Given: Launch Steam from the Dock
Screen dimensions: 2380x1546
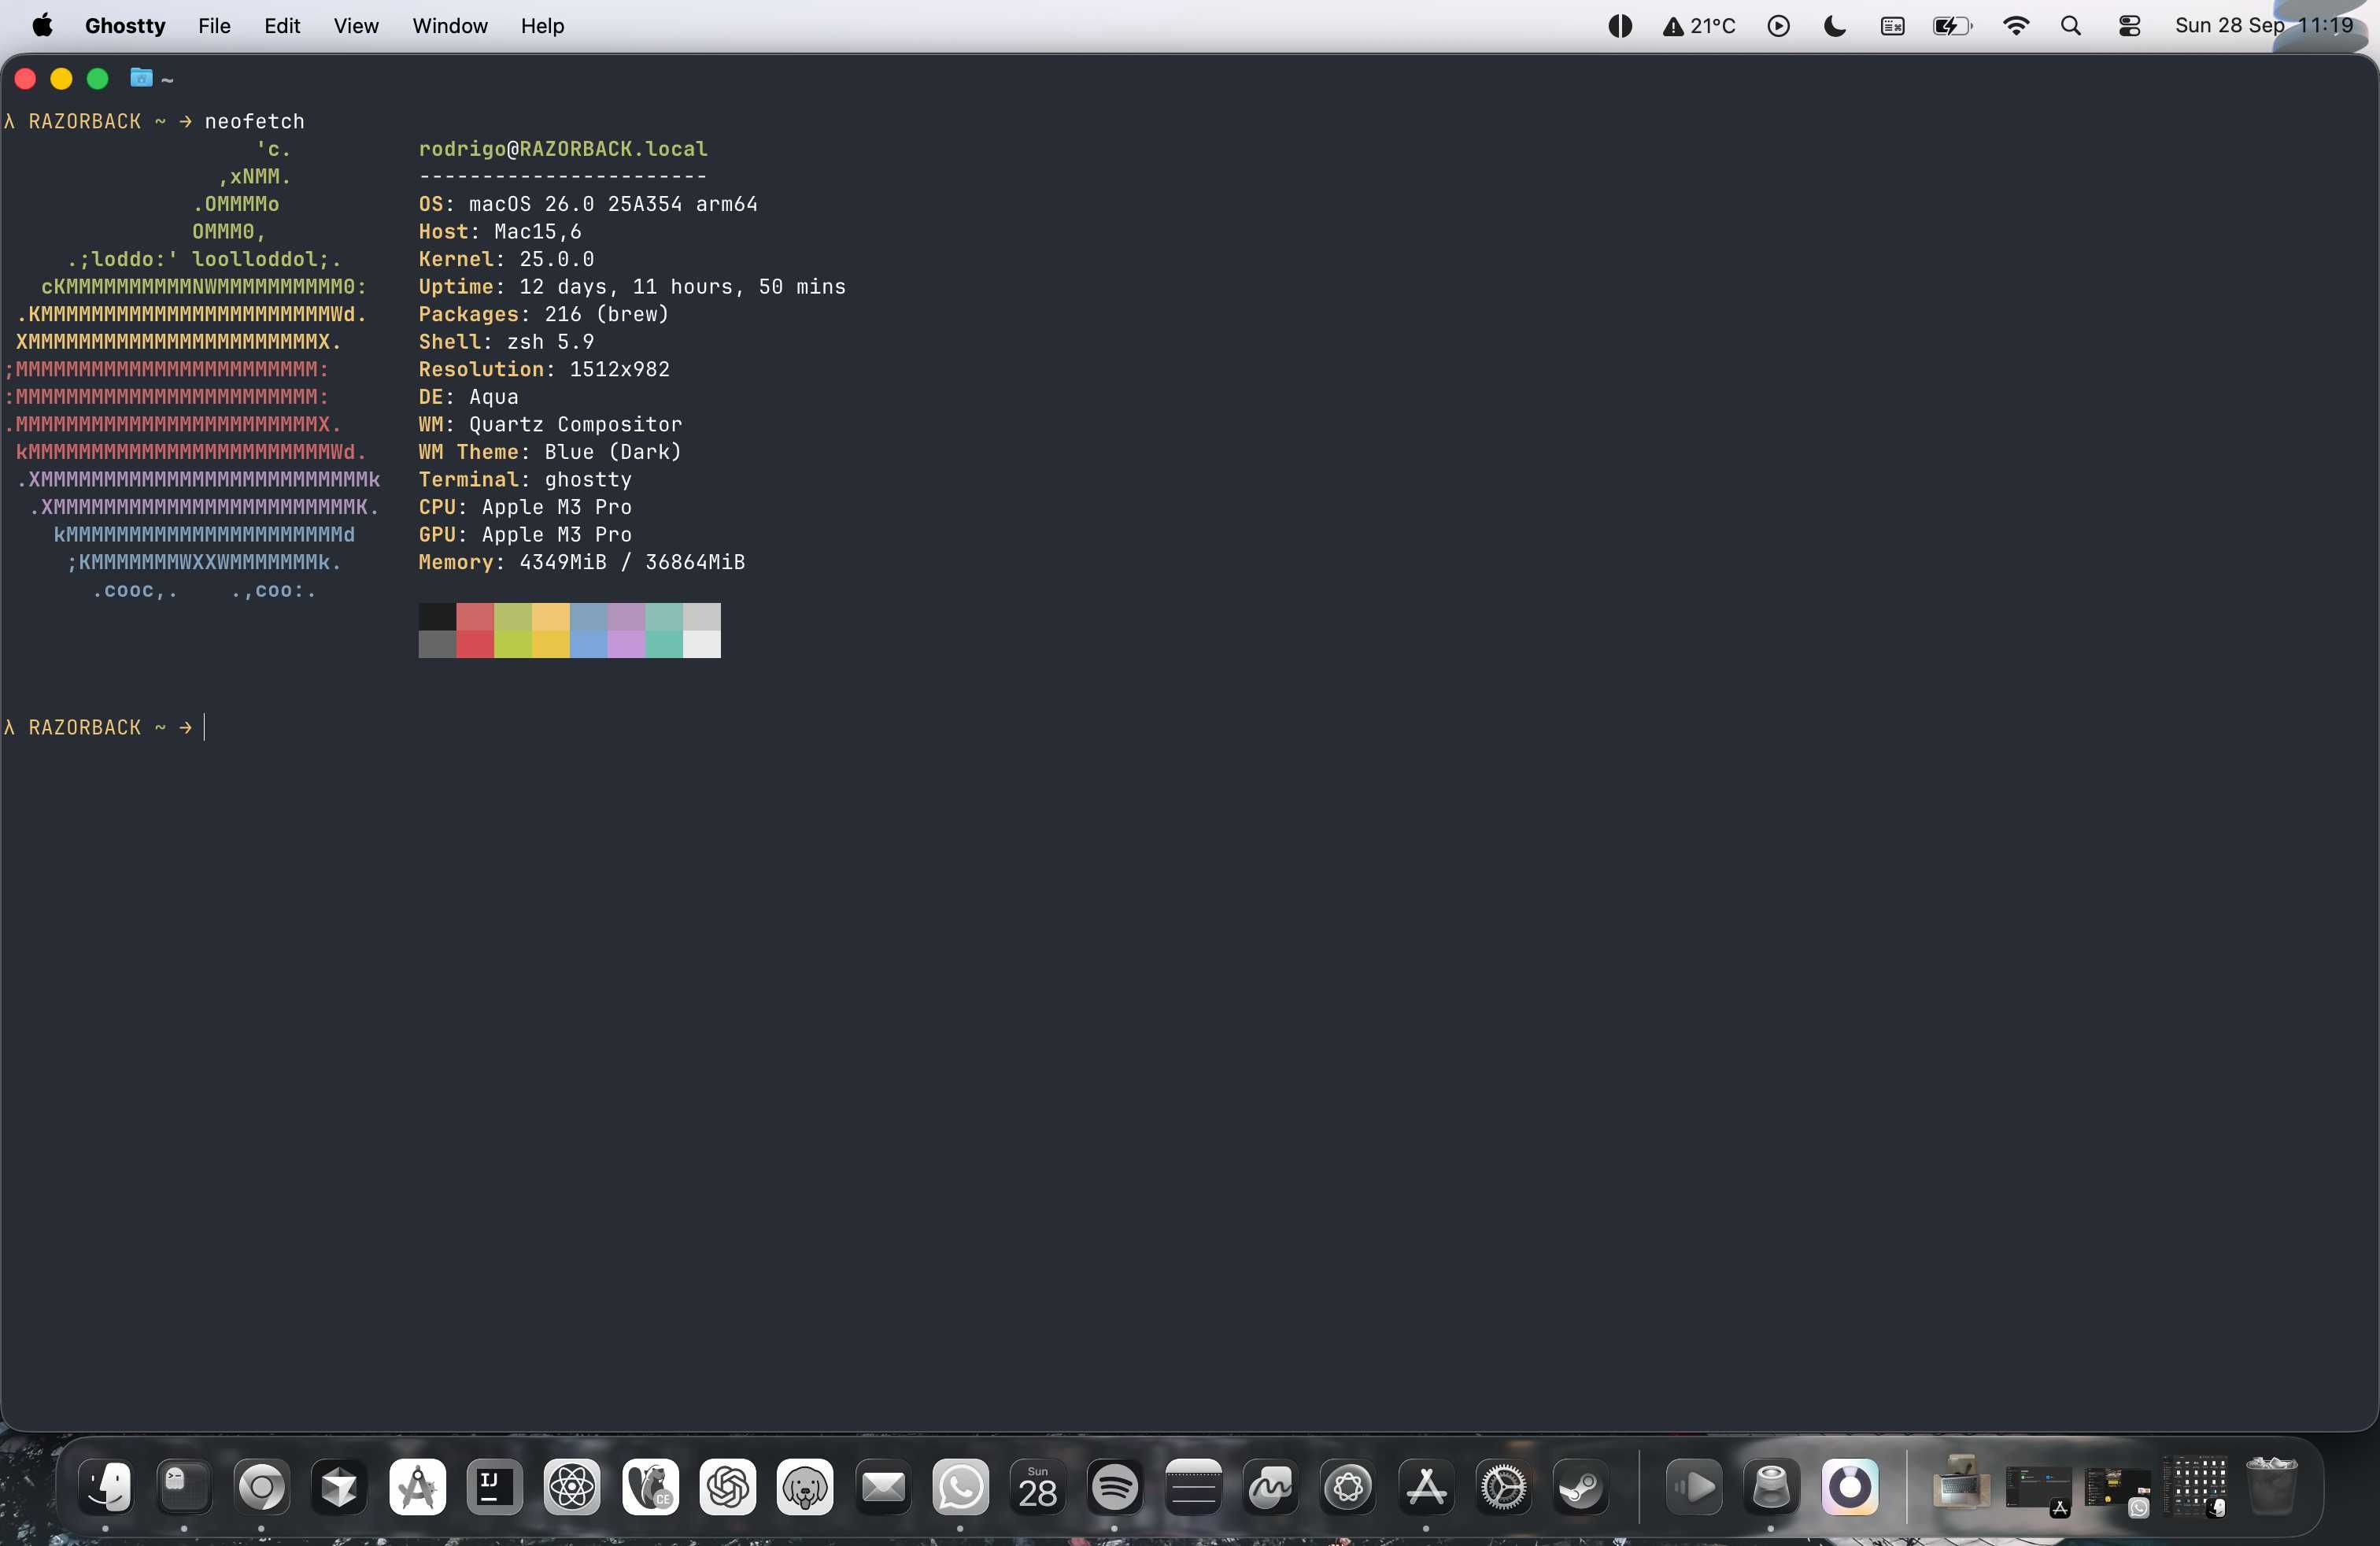Looking at the screenshot, I should pyautogui.click(x=1581, y=1487).
